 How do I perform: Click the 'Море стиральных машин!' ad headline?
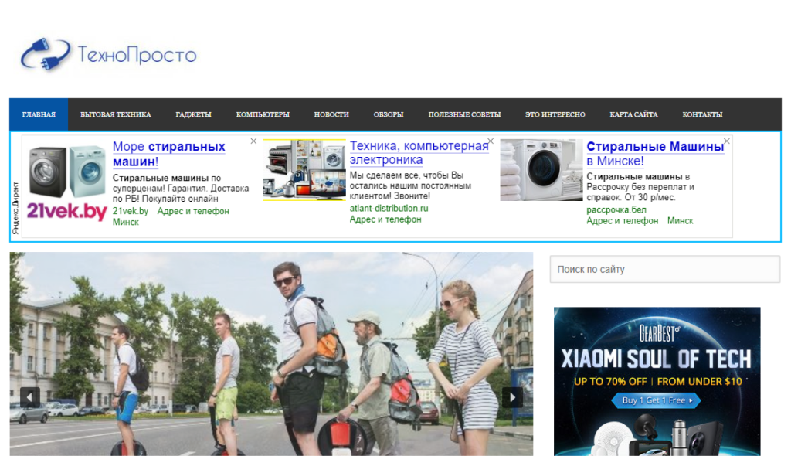(x=168, y=154)
